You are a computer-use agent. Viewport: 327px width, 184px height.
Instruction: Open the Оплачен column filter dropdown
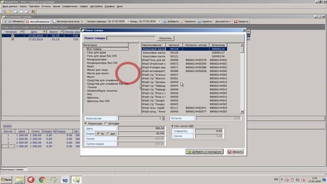coord(22,32)
